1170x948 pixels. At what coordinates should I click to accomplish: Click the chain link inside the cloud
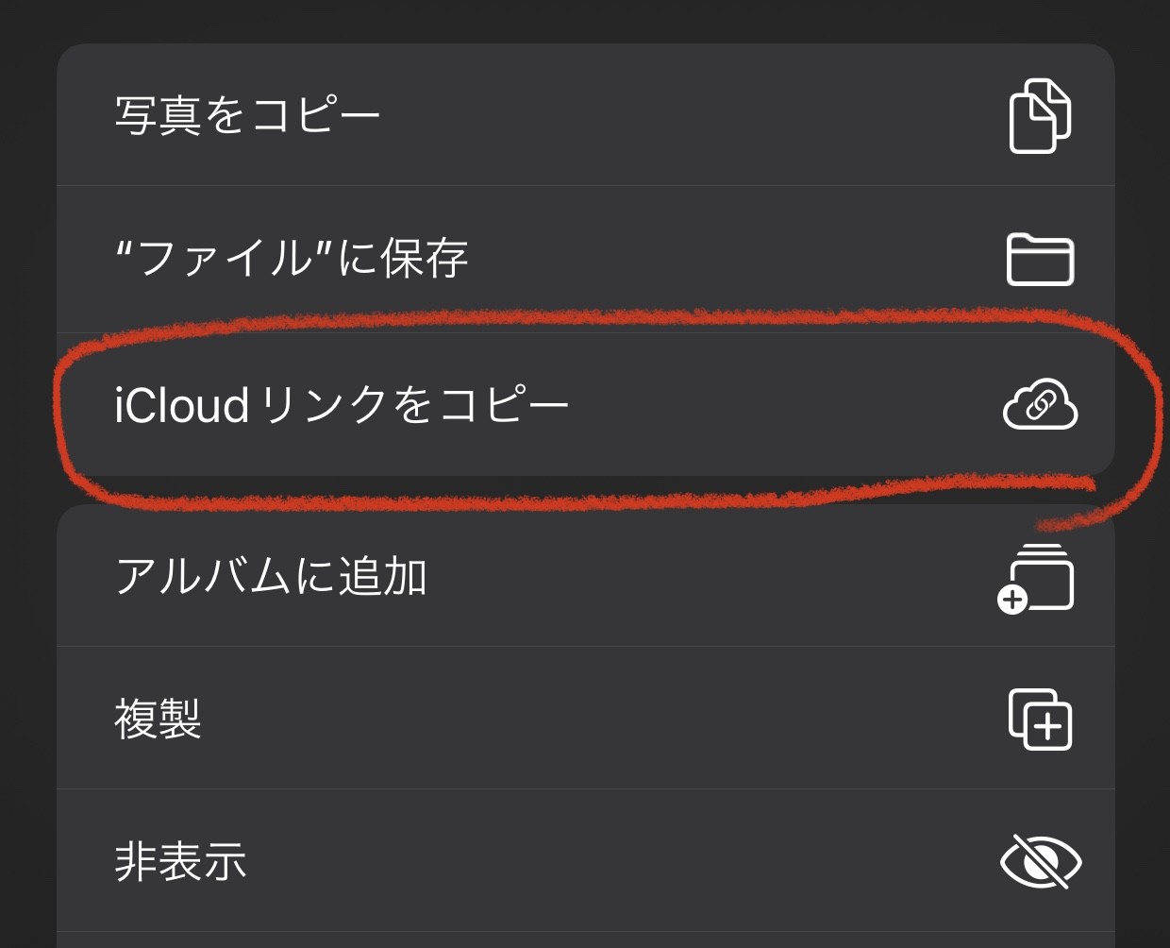point(1040,407)
